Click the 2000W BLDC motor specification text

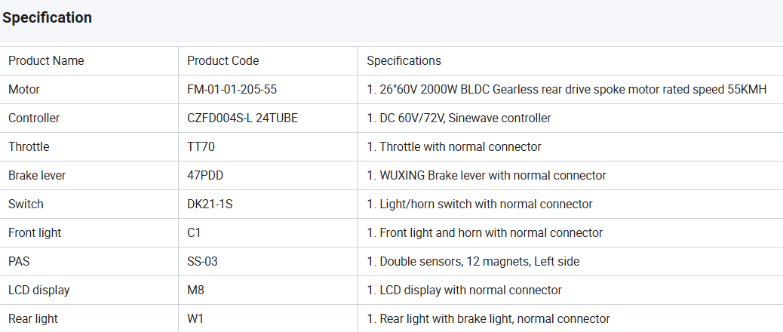point(566,90)
